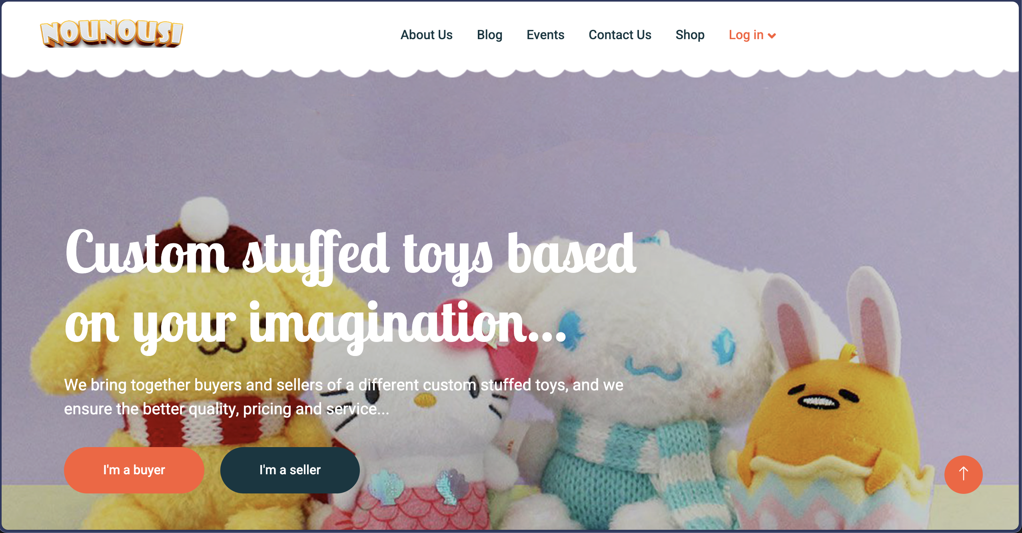The width and height of the screenshot is (1022, 533).
Task: Visit the Shop from the top navigation
Action: (x=690, y=35)
